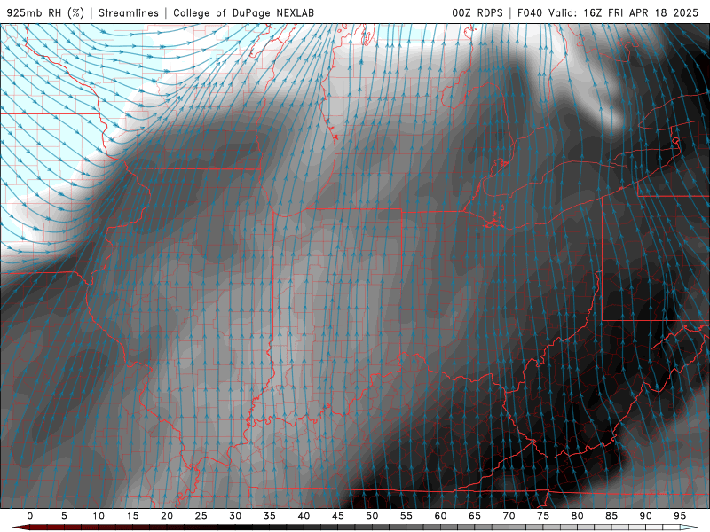The width and height of the screenshot is (710, 532).
Task: Click the 80 label on the color scale
Action: tap(578, 516)
